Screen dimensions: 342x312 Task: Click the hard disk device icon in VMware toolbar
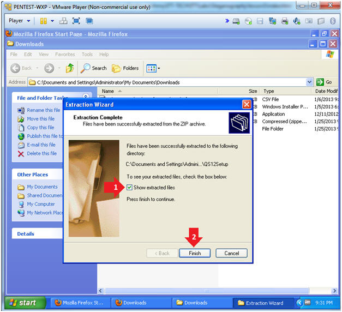tap(236, 21)
